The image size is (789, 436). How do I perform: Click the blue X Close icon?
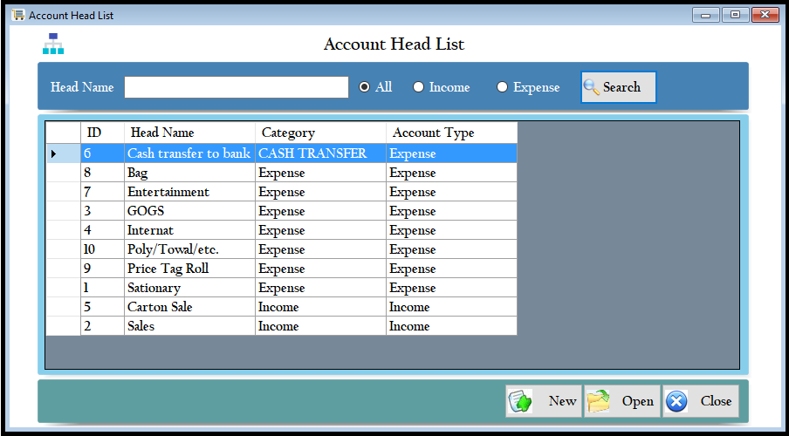click(676, 401)
